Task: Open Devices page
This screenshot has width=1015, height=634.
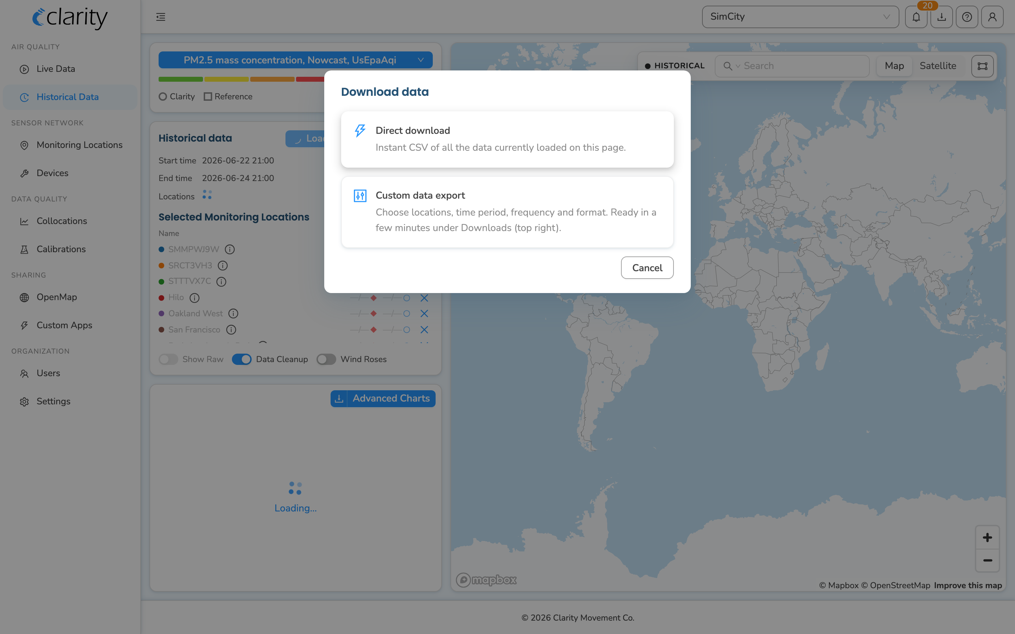Action: [x=70, y=173]
